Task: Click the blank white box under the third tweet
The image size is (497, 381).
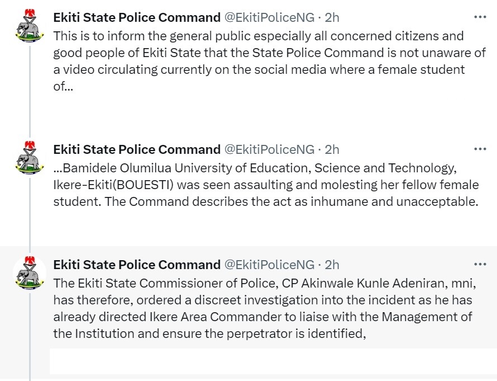Action: pyautogui.click(x=273, y=361)
